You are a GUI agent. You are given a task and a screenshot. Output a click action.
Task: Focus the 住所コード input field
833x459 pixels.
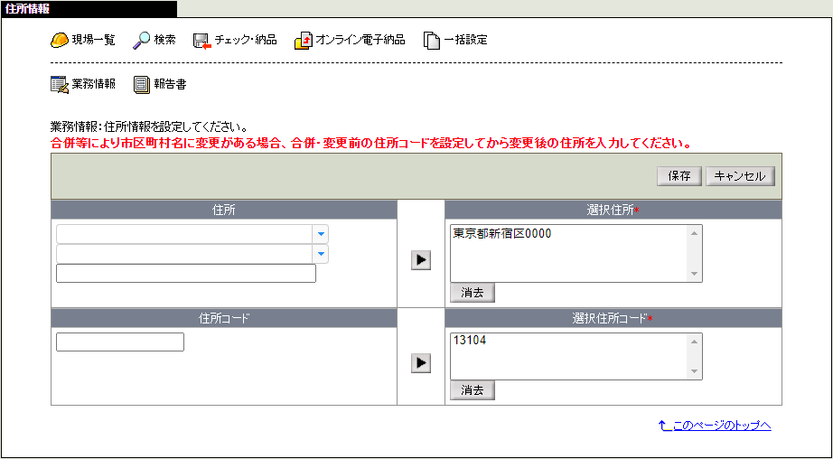pos(120,342)
